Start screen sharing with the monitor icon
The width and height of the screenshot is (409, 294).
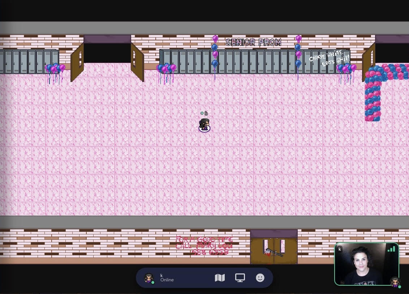(240, 278)
